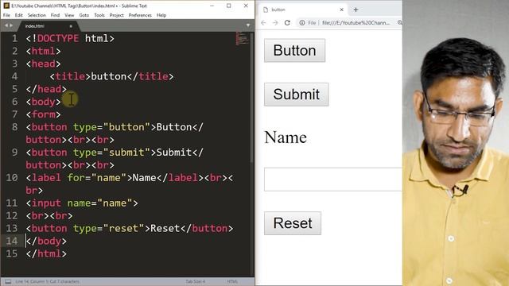The width and height of the screenshot is (509, 286).
Task: Click the DOCTYPE text on line 1
Action: pos(58,39)
